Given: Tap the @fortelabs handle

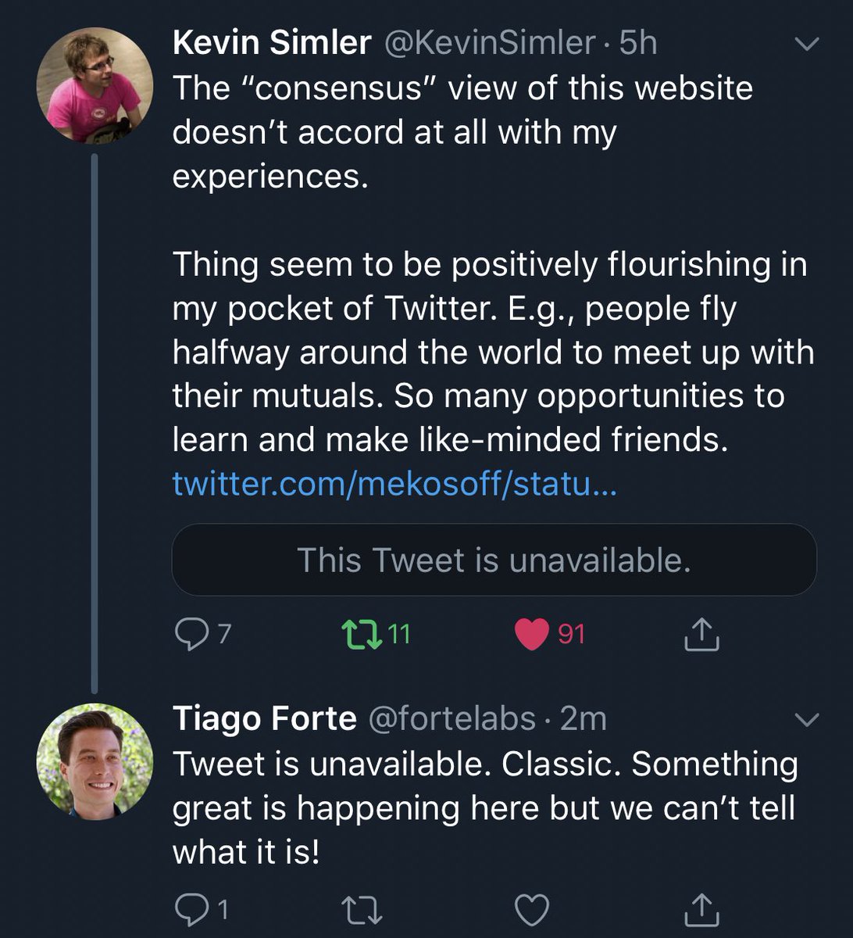Looking at the screenshot, I should tap(451, 718).
